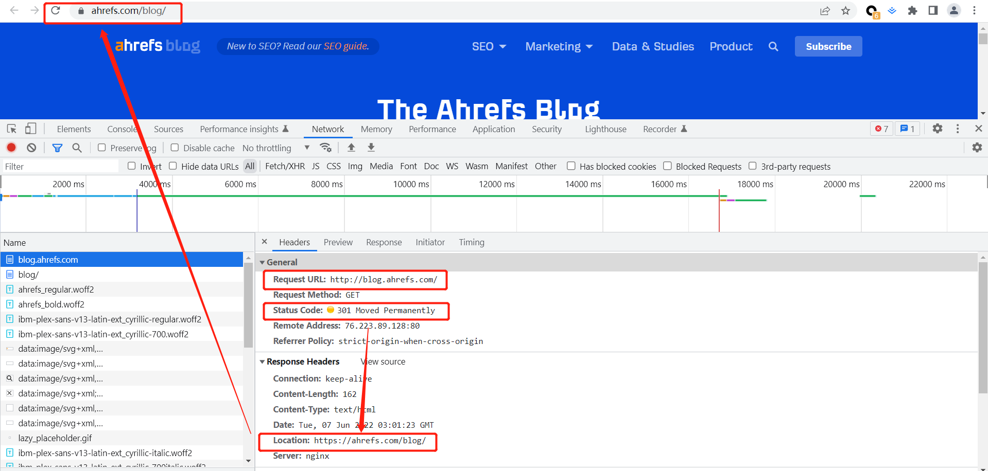The height and width of the screenshot is (471, 988).
Task: Activate the inspect element picker icon
Action: tap(12, 129)
